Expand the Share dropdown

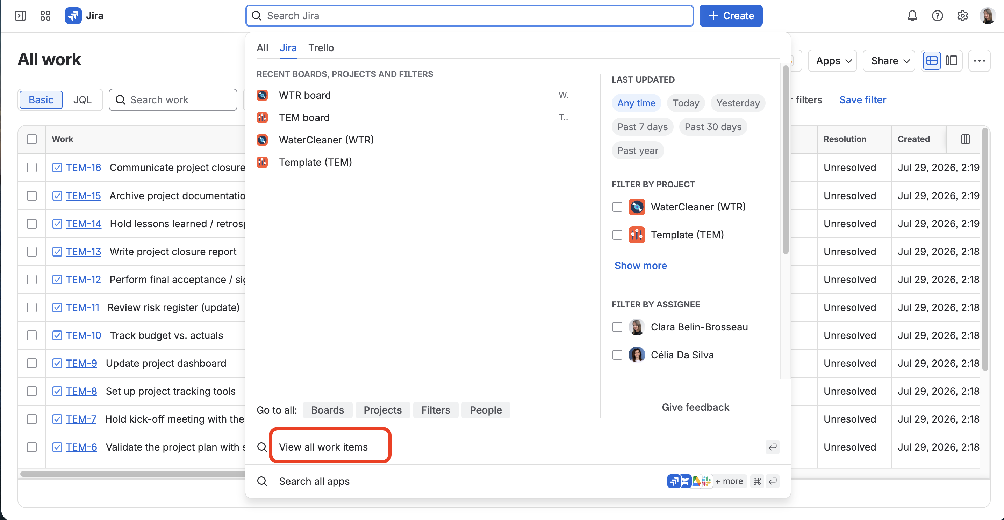[889, 61]
